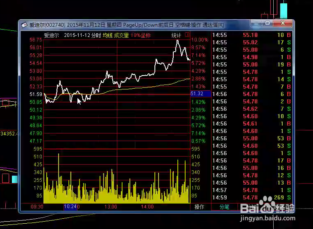Switch to the 分钟 minute tab
This screenshot has height=229, width=313.
coord(251,207)
